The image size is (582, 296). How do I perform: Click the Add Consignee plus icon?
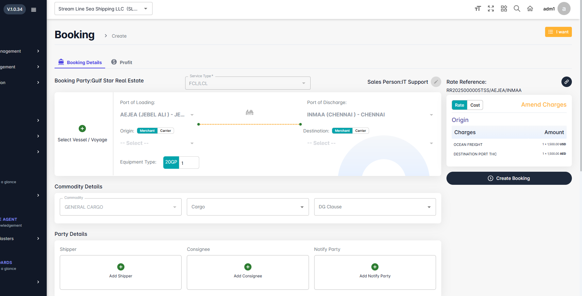coord(248,267)
